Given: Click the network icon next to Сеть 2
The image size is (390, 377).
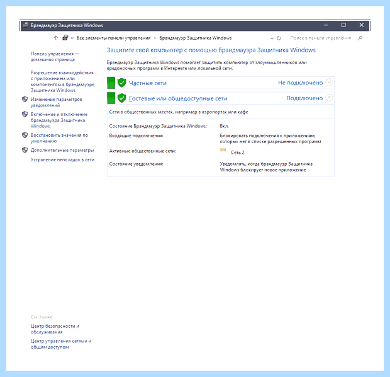Looking at the screenshot, I should tap(223, 150).
